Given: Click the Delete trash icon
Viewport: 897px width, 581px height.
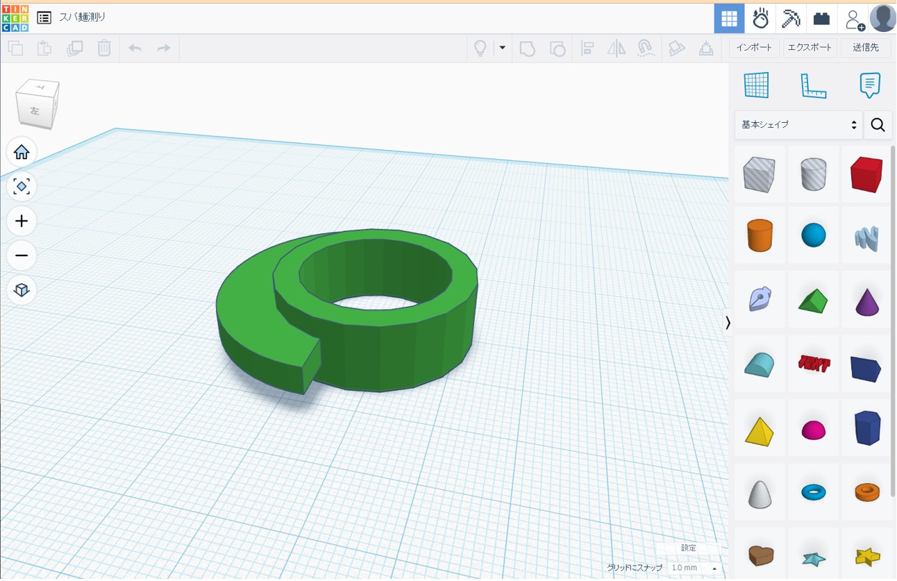Looking at the screenshot, I should (104, 48).
